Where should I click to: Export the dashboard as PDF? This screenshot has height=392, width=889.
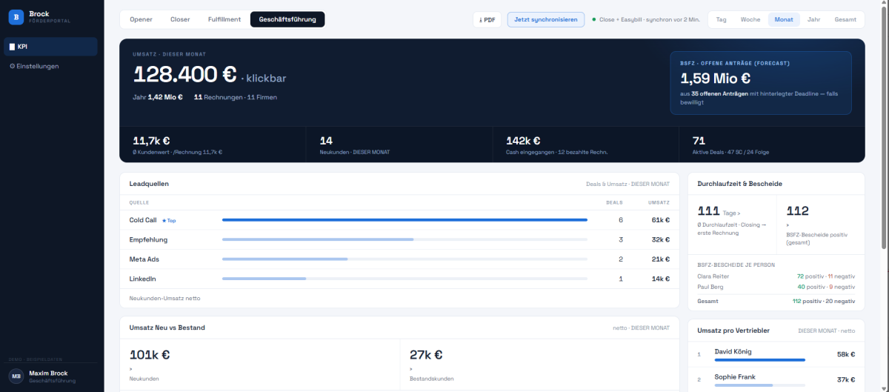pyautogui.click(x=487, y=20)
